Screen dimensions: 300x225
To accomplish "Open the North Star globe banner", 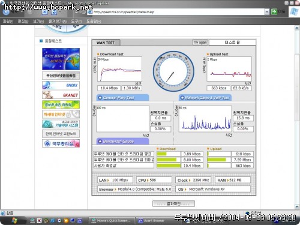I will click(x=61, y=59).
